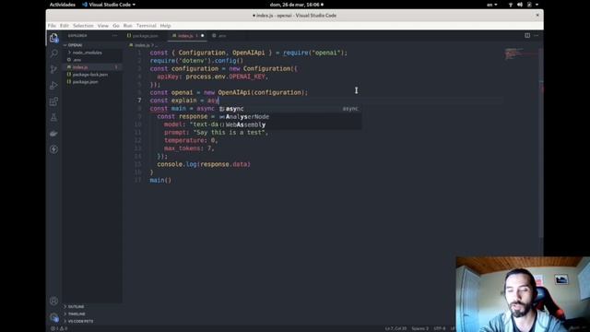This screenshot has width=590, height=332.
Task: Click the Ln, Col status bar entry
Action: [395, 328]
